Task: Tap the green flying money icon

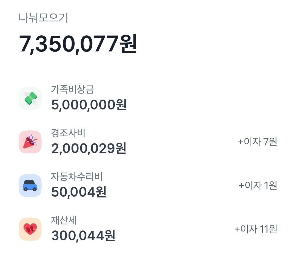Action: (x=30, y=98)
